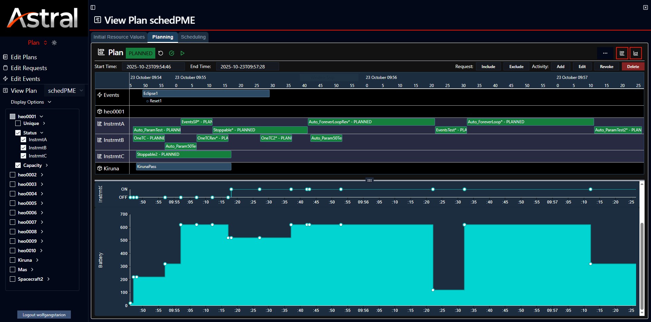Switch to the Scheduling tab
This screenshot has width=651, height=322.
click(x=193, y=37)
